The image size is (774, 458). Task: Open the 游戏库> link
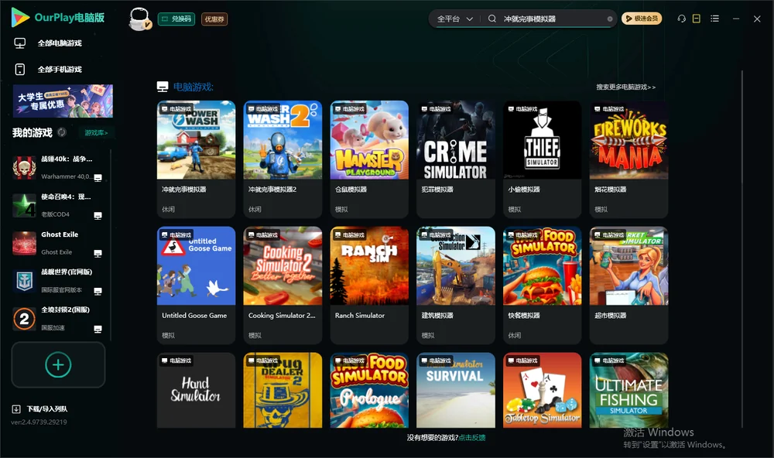(96, 132)
